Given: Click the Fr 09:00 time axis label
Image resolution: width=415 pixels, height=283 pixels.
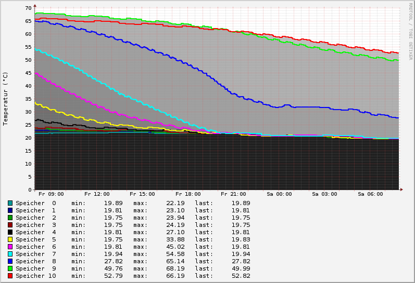Looking at the screenshot, I should point(51,194).
